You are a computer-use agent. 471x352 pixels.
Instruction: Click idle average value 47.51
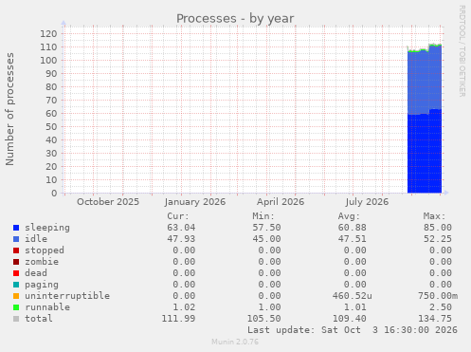(x=353, y=239)
